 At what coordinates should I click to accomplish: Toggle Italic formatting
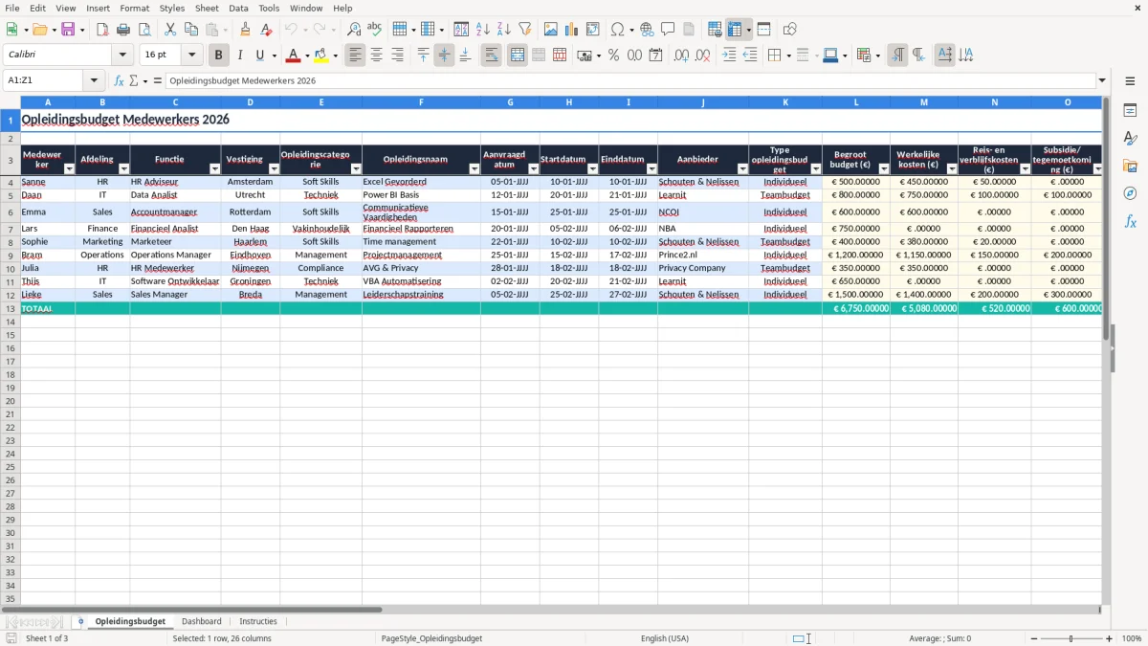pos(239,56)
